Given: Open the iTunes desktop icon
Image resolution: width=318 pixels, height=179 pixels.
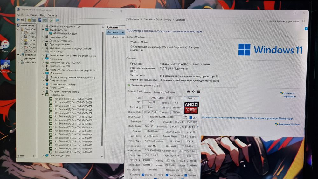Looking at the screenshot, I should 5,46.
